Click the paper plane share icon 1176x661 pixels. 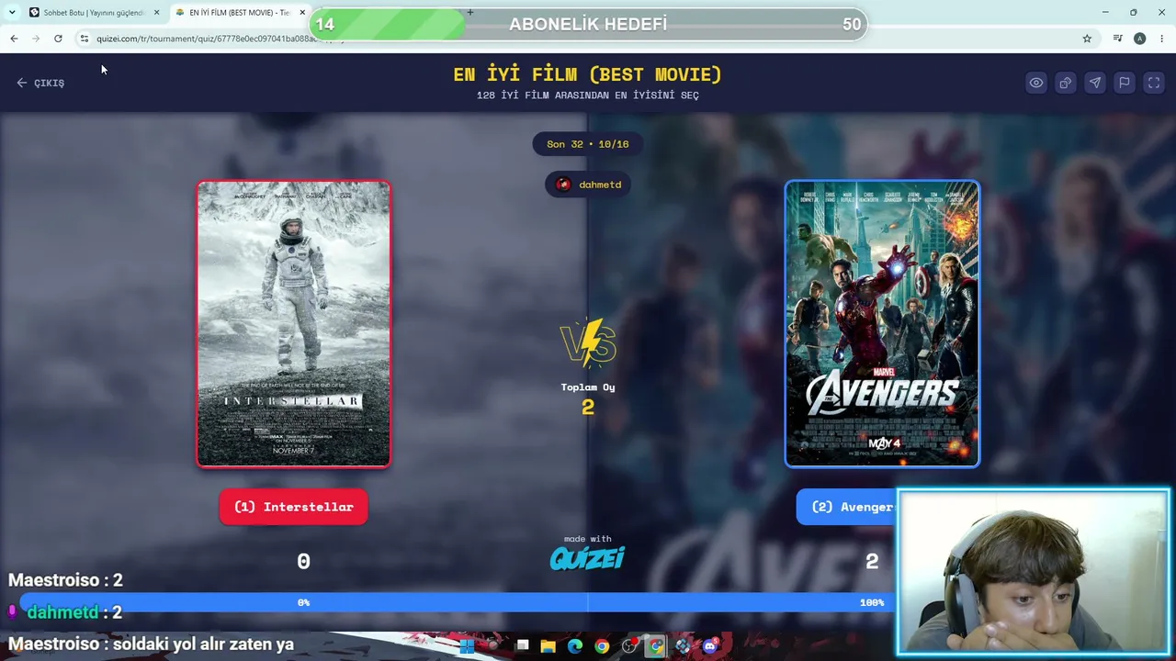pos(1094,83)
